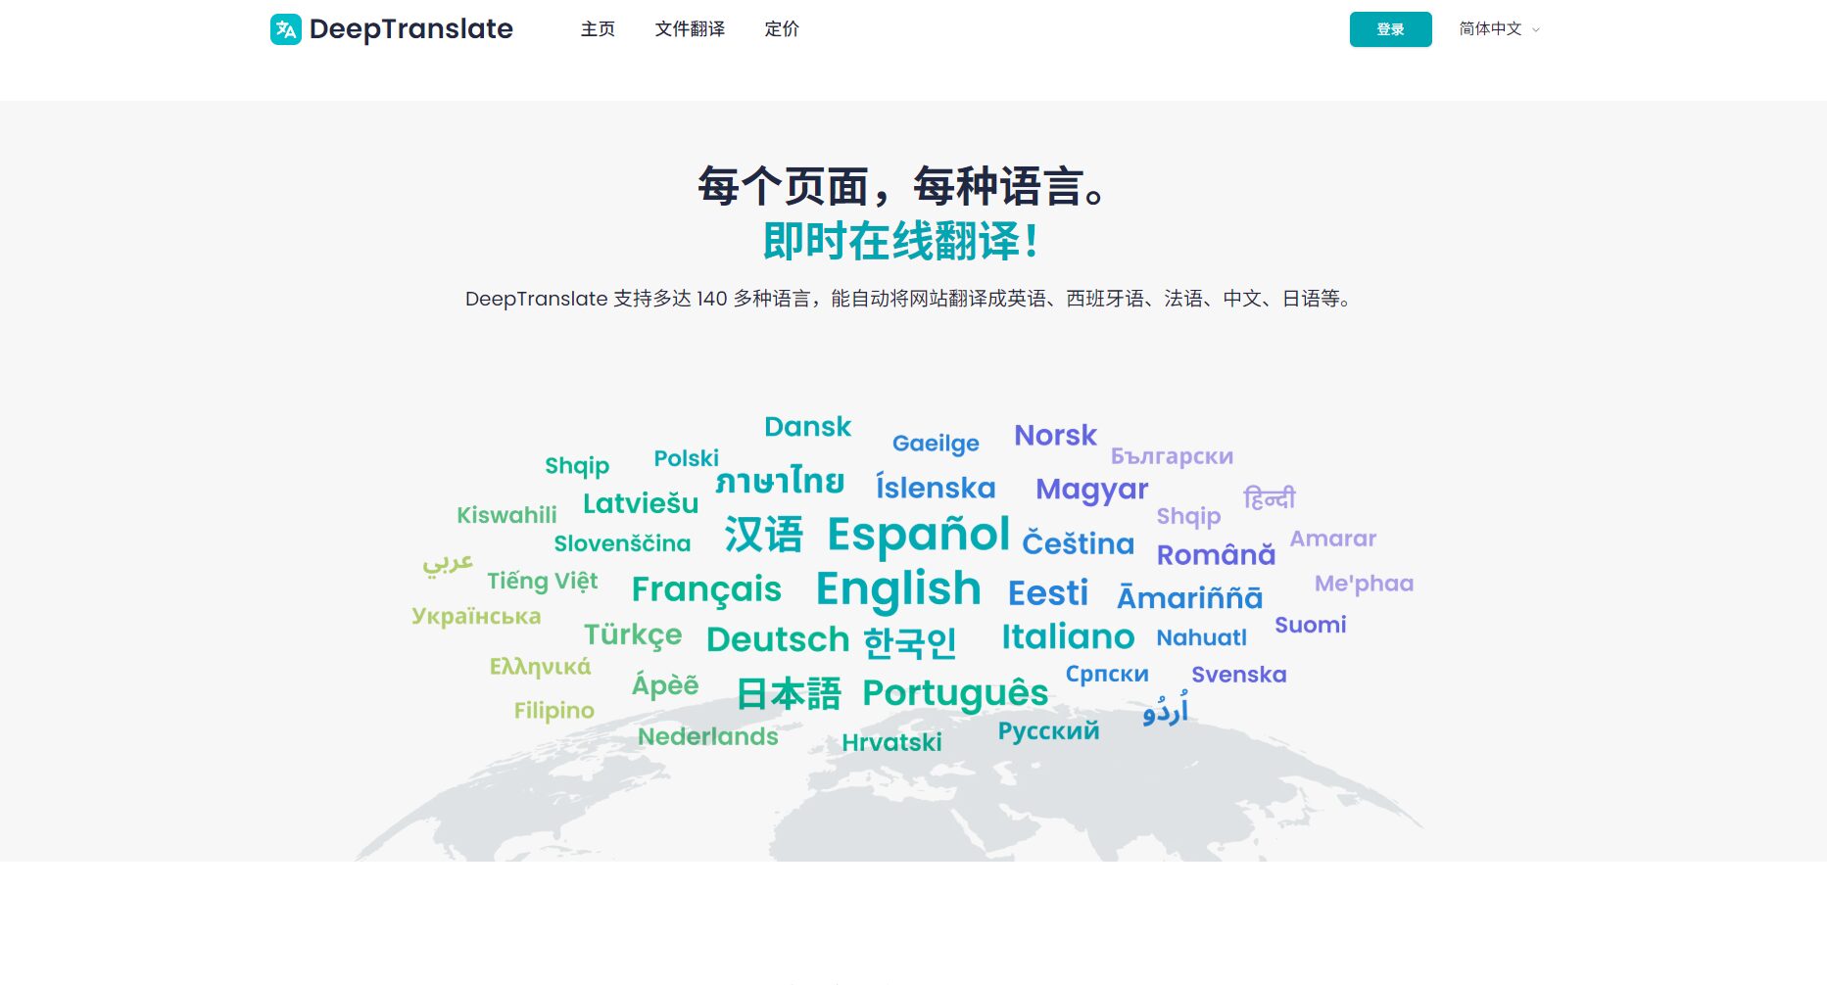Click the 登录 login button
Viewport: 1827px width, 985px height.
tap(1389, 29)
